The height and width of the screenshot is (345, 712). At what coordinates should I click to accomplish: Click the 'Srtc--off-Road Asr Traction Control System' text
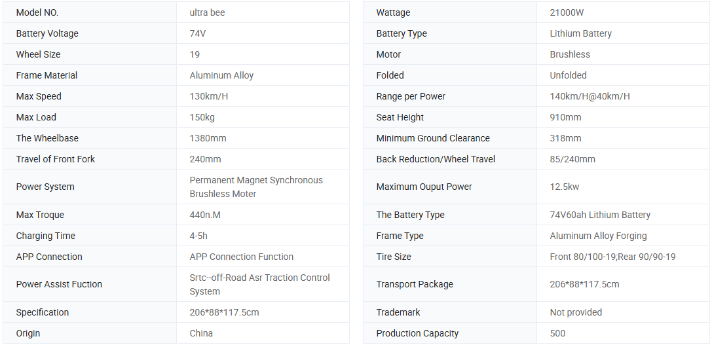[259, 284]
